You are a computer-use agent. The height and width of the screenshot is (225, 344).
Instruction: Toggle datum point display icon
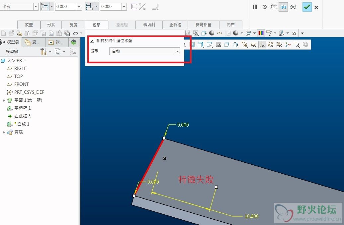tap(271, 45)
